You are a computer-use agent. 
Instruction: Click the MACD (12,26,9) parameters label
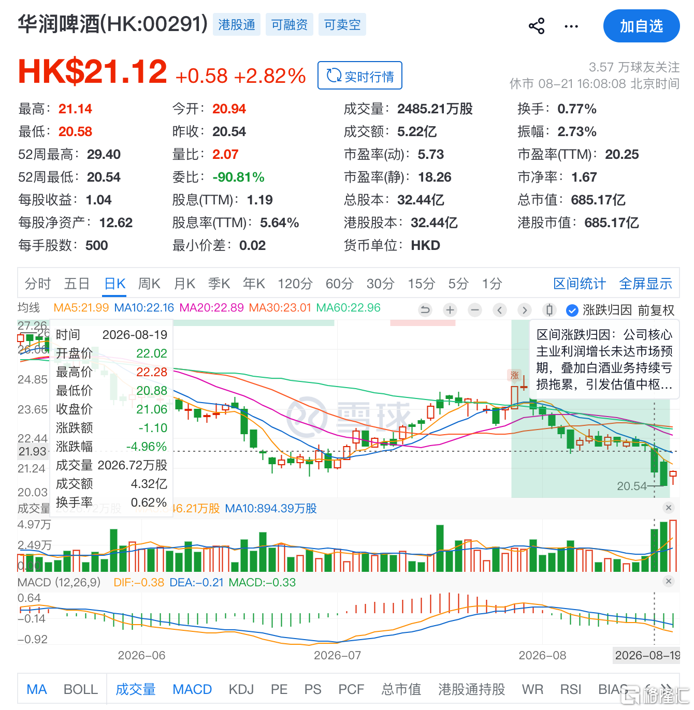coord(59,582)
